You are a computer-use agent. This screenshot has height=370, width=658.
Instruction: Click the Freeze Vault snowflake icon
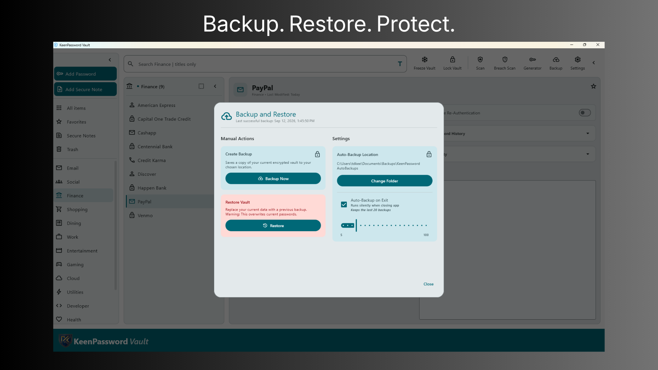coord(424,60)
